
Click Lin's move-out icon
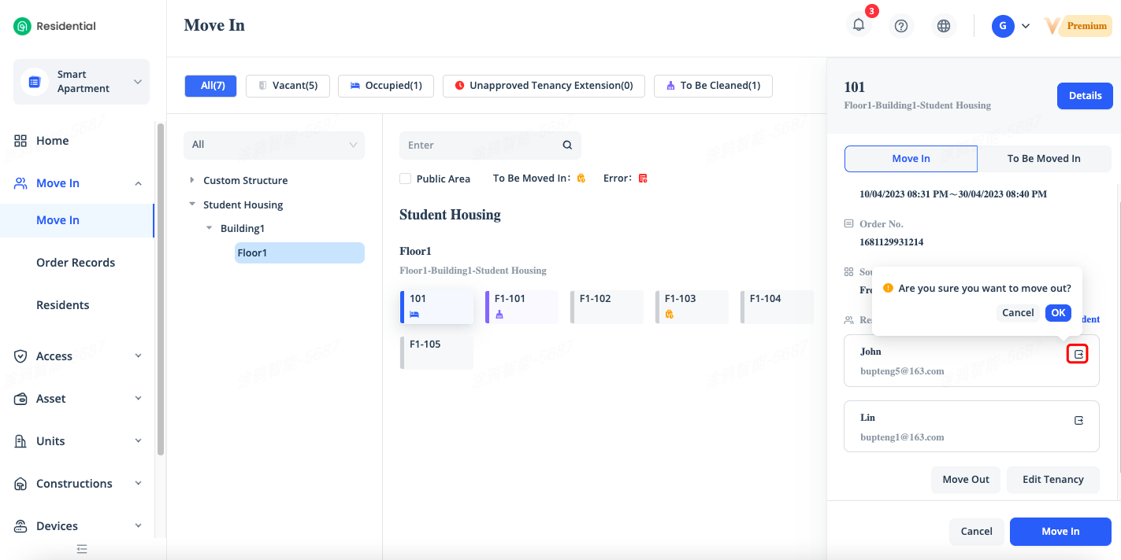[x=1078, y=421]
